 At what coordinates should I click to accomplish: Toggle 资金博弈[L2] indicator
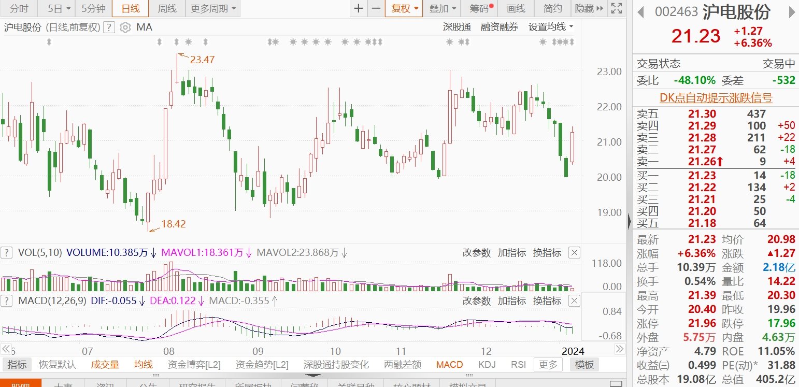pos(194,365)
